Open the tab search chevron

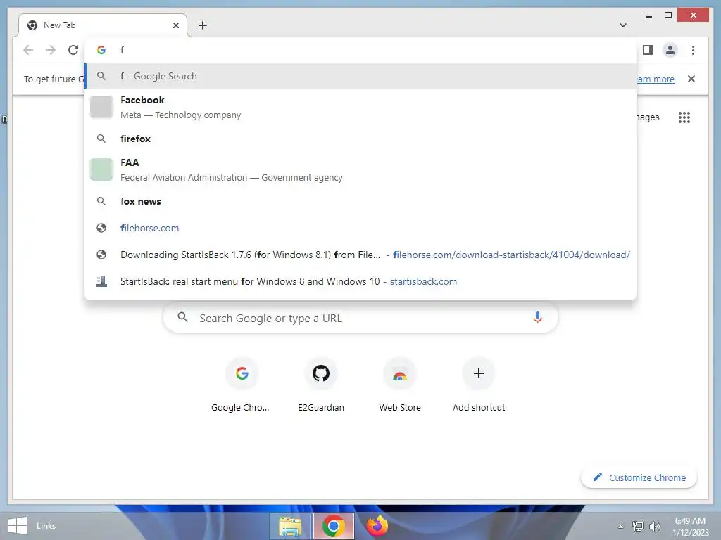point(623,25)
